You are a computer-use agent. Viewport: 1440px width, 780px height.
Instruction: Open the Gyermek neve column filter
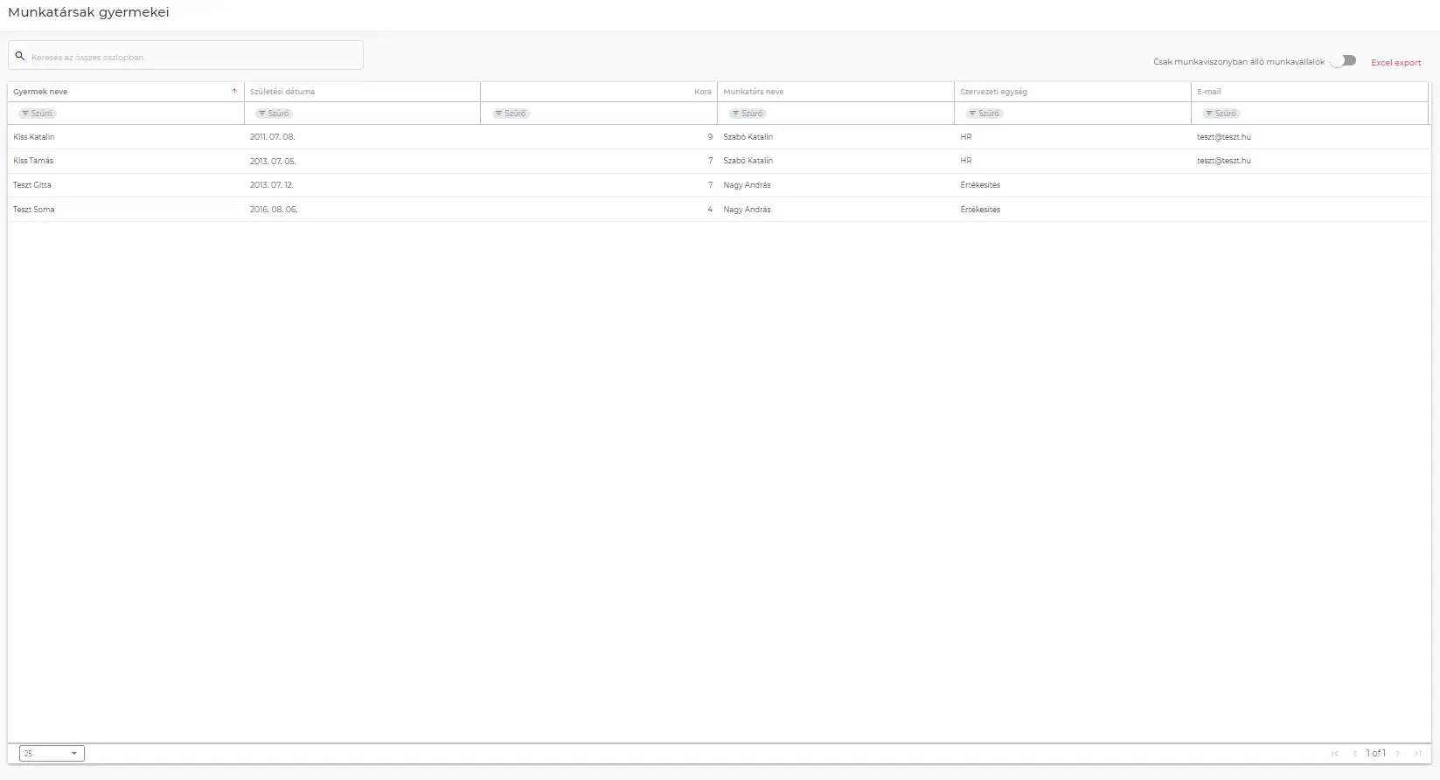[x=38, y=114]
